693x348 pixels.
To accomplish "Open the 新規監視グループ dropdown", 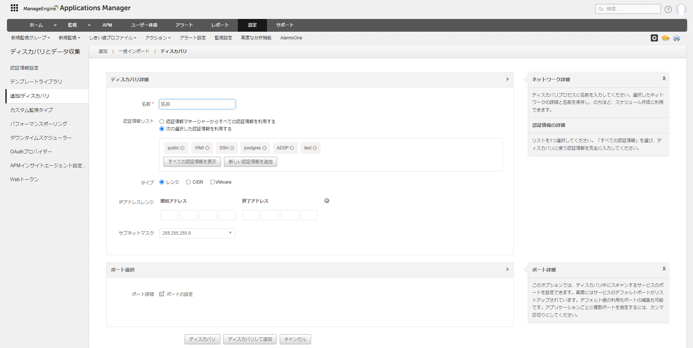I will (30, 38).
